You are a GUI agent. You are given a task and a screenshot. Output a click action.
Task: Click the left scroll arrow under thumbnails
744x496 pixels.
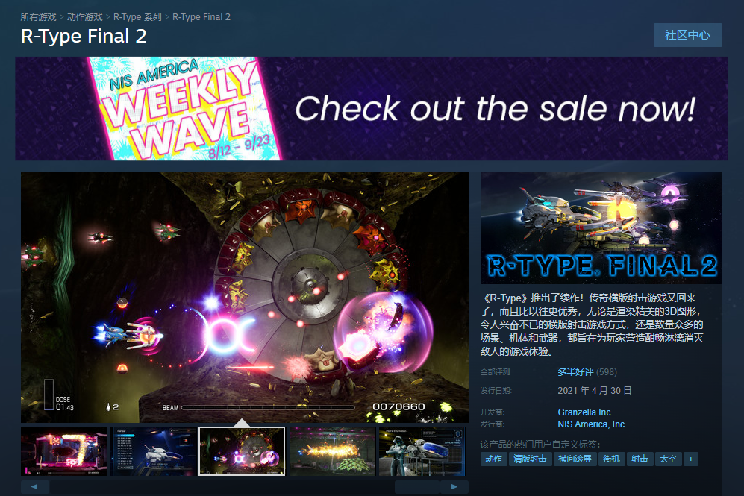point(35,486)
